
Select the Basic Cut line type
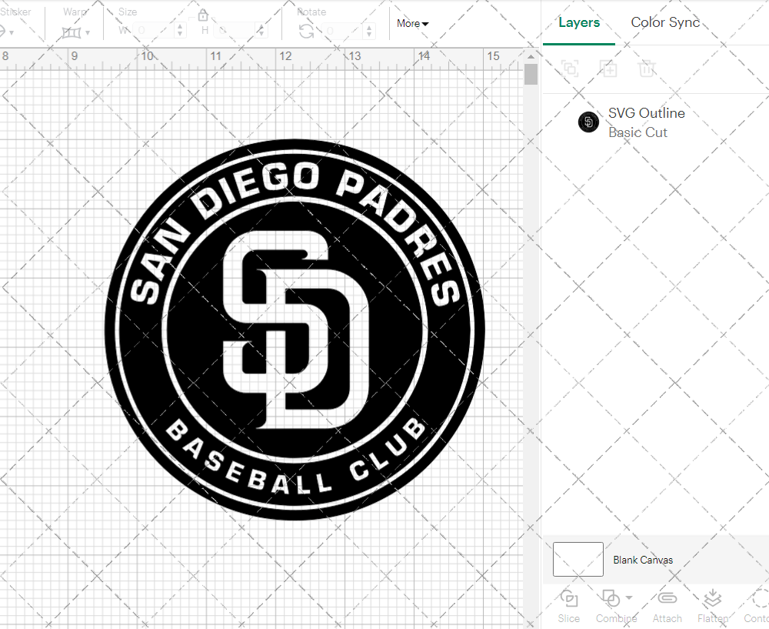click(x=637, y=132)
